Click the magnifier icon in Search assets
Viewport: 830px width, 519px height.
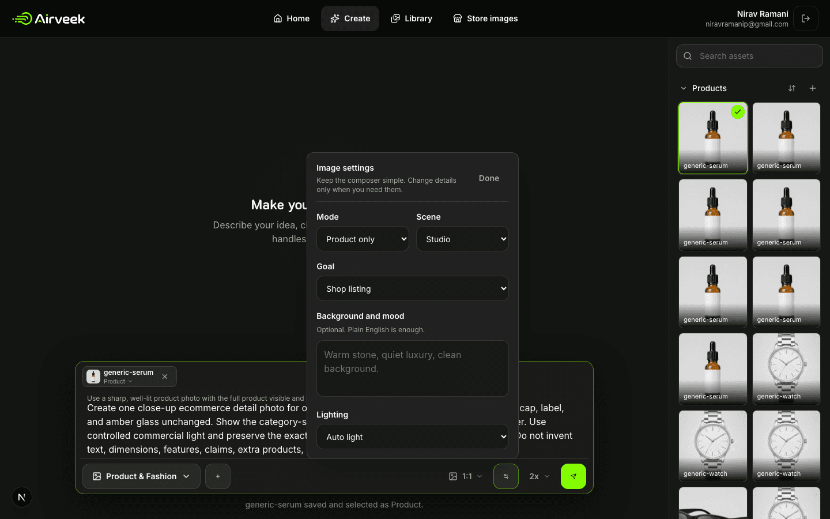coord(688,56)
